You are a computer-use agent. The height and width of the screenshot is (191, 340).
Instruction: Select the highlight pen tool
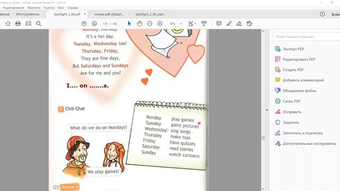[229, 23]
